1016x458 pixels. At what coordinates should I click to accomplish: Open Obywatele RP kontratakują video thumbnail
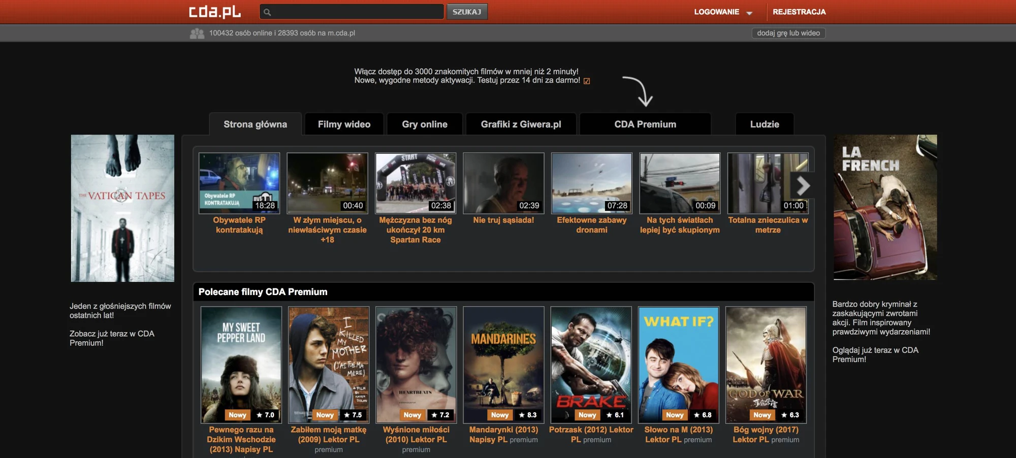pos(239,183)
